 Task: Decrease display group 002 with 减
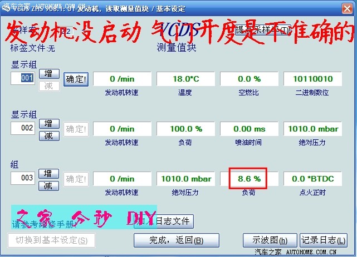click(x=48, y=135)
